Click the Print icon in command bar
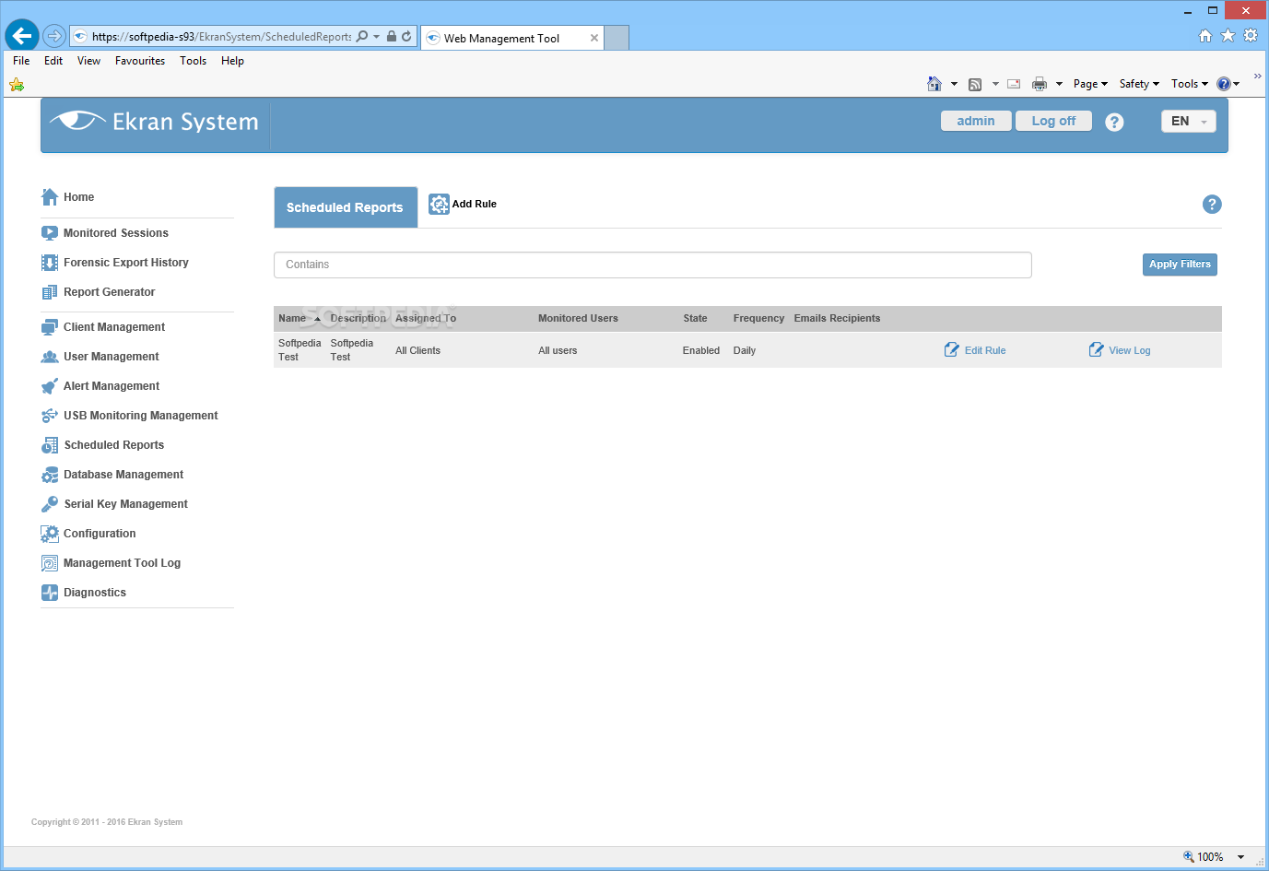The height and width of the screenshot is (871, 1269). pos(1040,84)
